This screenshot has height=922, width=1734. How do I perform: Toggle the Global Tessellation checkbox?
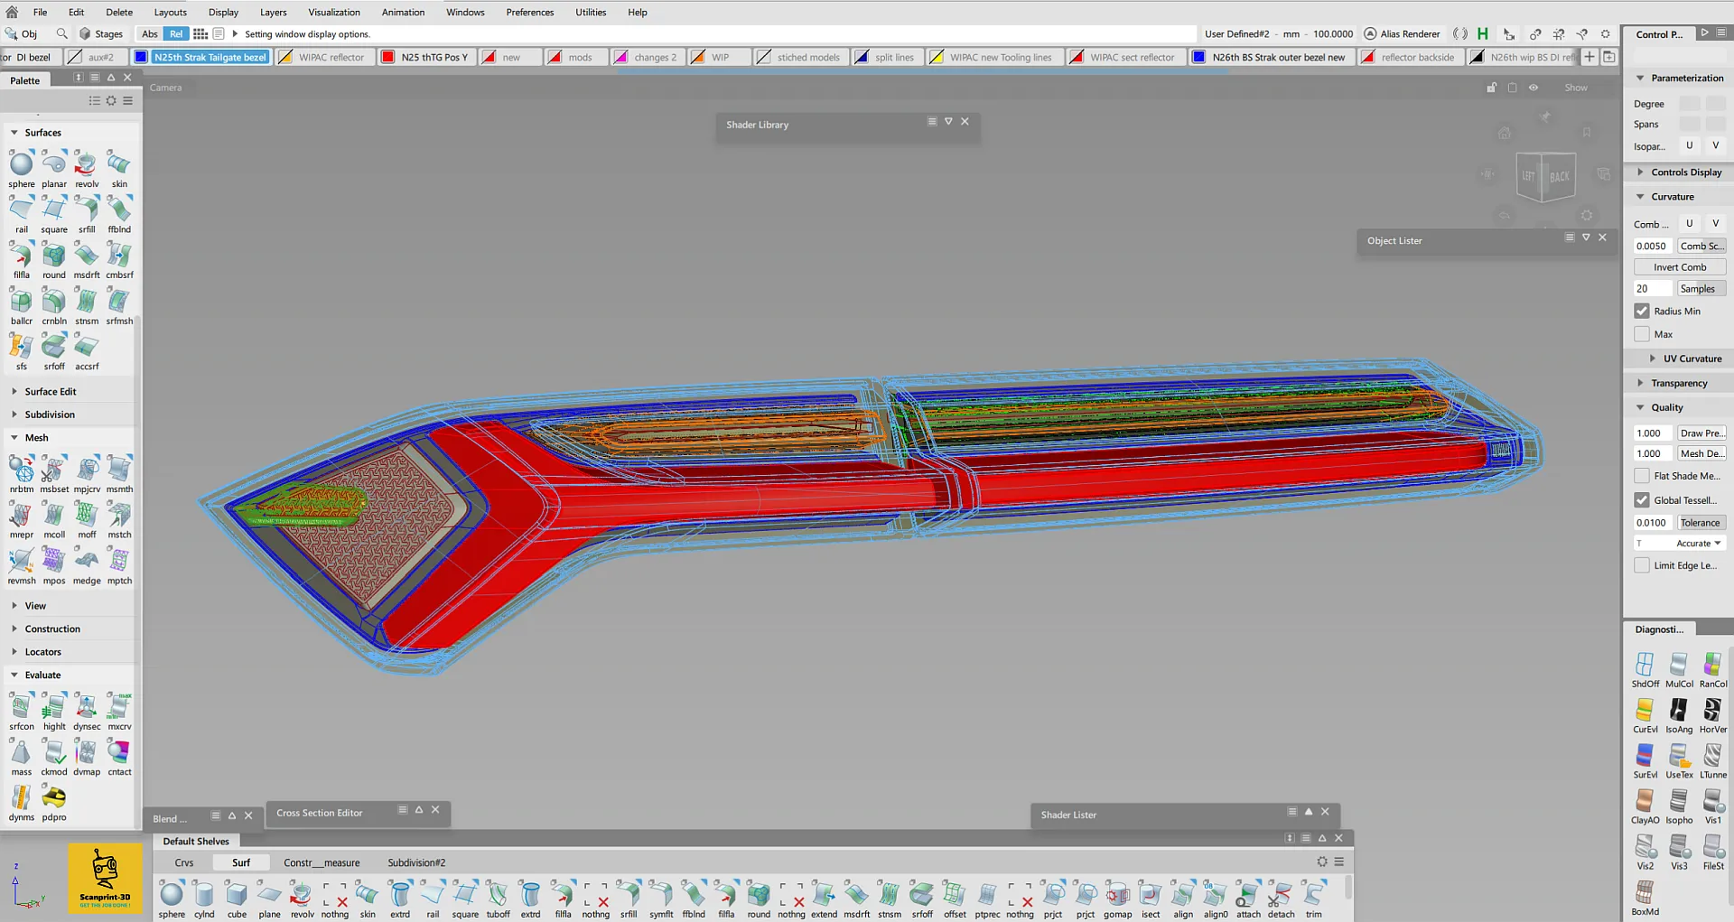(1642, 499)
